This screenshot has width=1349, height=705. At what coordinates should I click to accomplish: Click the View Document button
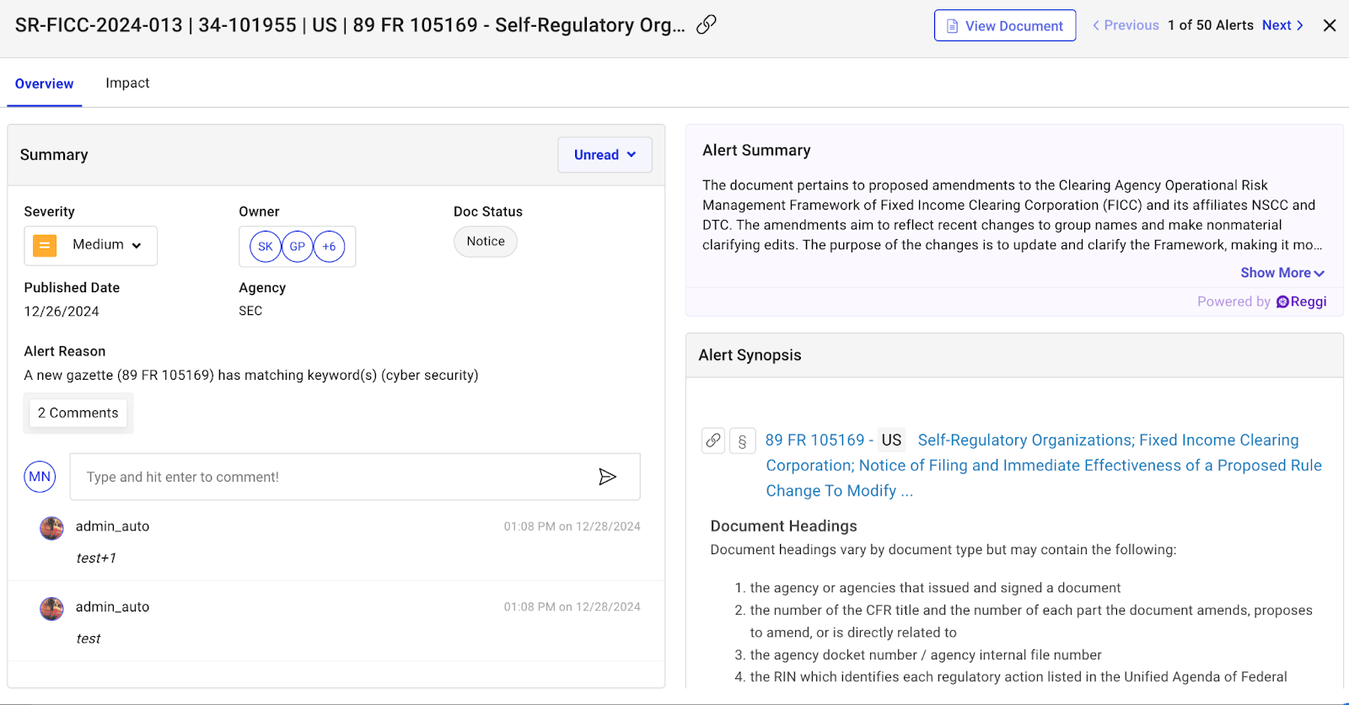(x=1004, y=26)
